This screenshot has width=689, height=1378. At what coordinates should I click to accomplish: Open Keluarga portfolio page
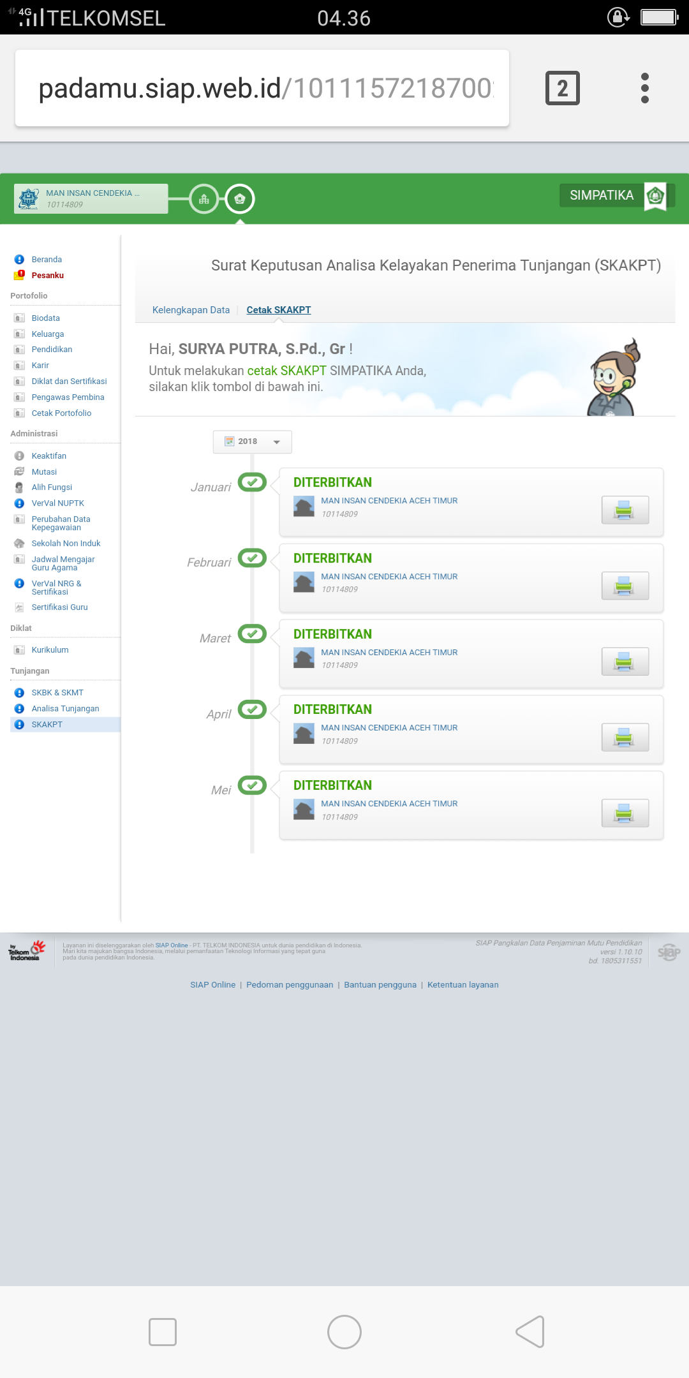tap(47, 334)
